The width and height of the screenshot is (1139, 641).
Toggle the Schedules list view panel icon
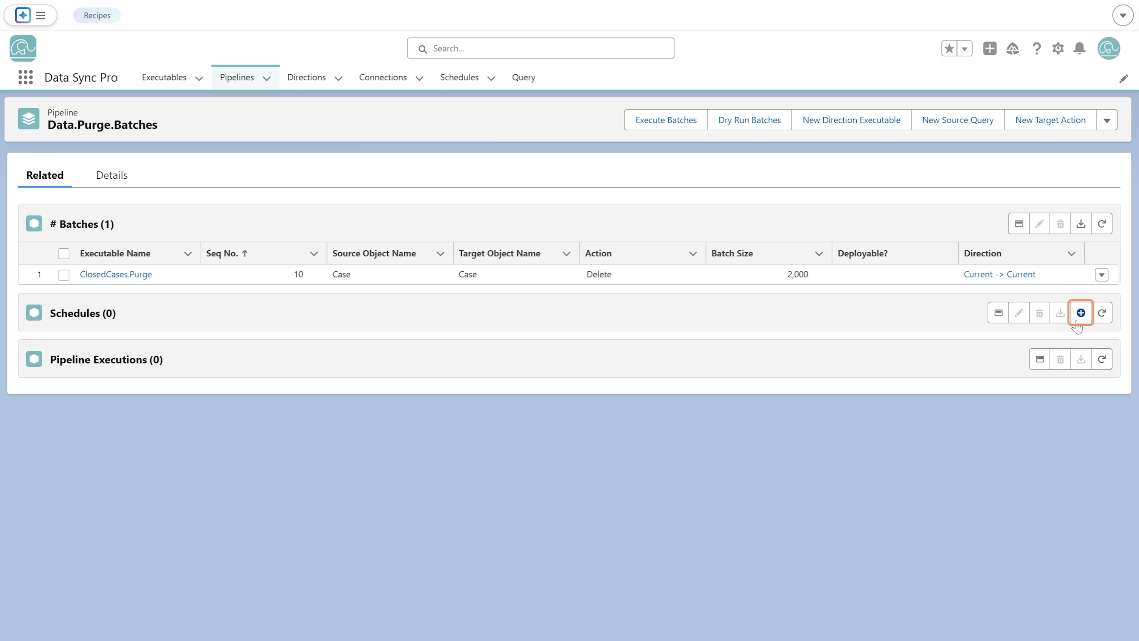click(998, 313)
